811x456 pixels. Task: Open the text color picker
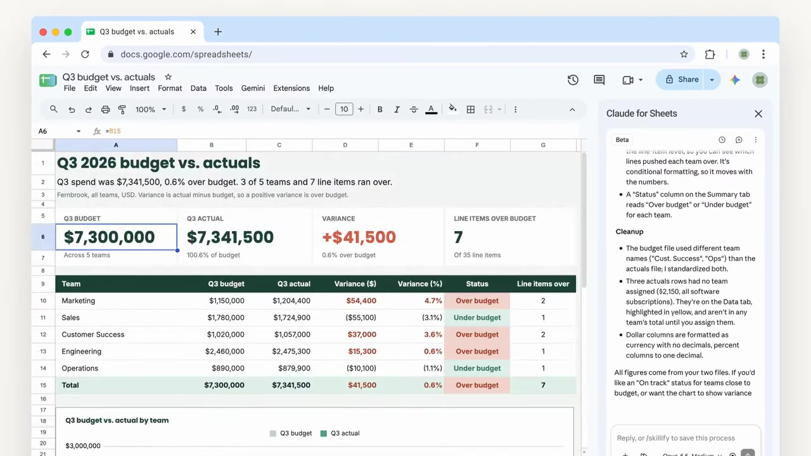(x=431, y=109)
